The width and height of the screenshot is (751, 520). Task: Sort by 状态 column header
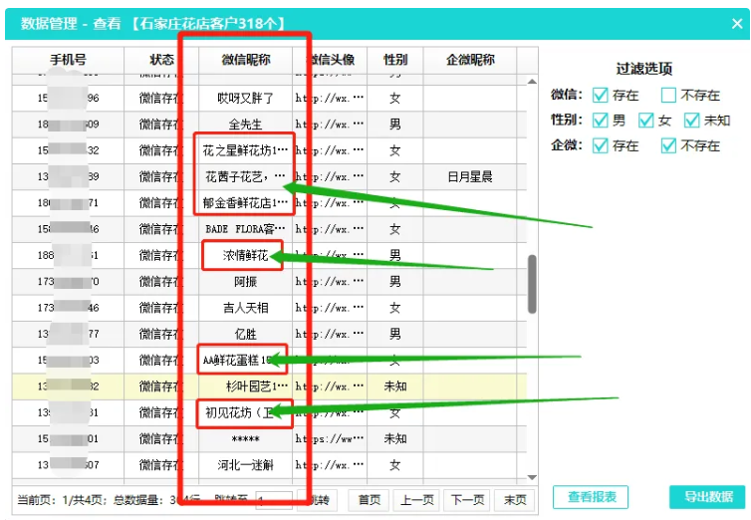[x=161, y=60]
